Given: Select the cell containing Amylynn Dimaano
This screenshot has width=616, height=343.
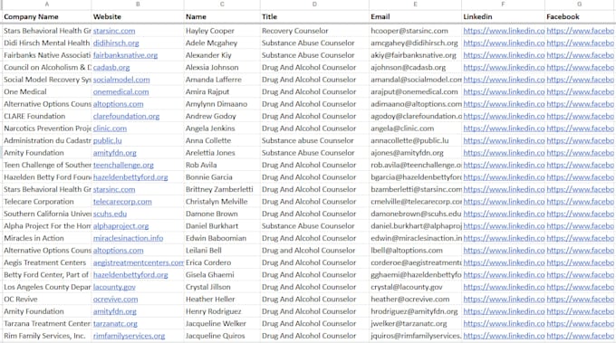Looking at the screenshot, I should click(x=222, y=103).
